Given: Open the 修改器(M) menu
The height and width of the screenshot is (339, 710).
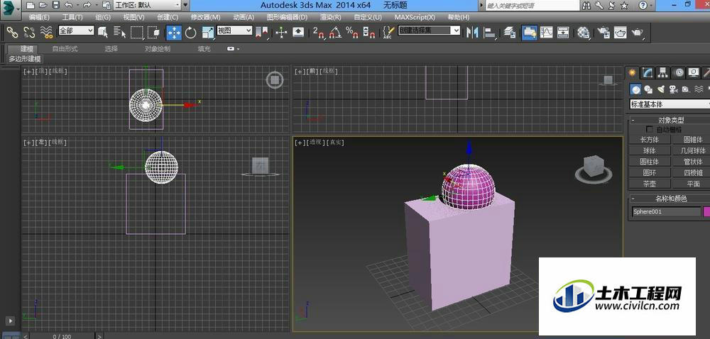Looking at the screenshot, I should pyautogui.click(x=206, y=17).
